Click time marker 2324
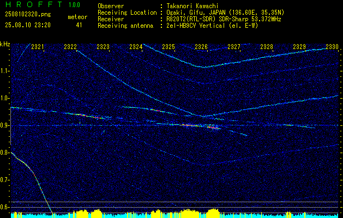The height and width of the screenshot is (218, 343). pos(136,46)
